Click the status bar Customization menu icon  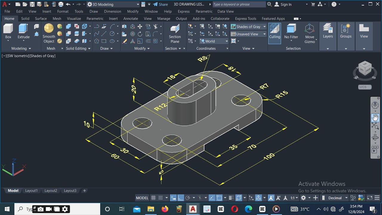tap(377, 198)
